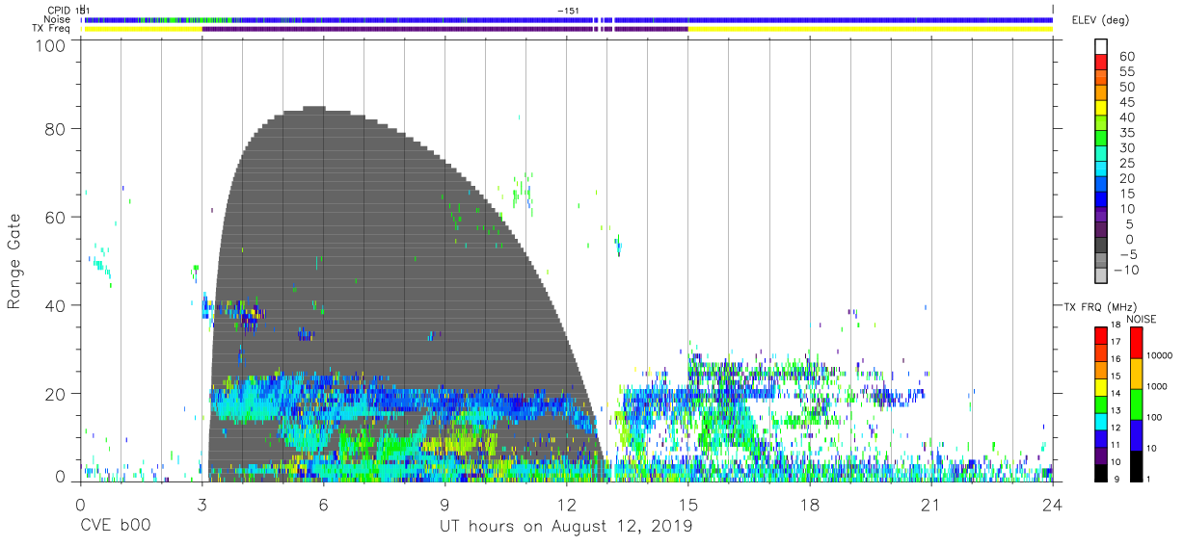Screen dimensions: 1184x546
Task: Click the 24 tick label on the UT hours axis
Action: click(x=1053, y=505)
